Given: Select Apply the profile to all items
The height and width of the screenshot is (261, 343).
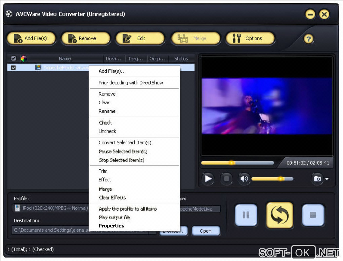Looking at the screenshot, I should coord(135,209).
